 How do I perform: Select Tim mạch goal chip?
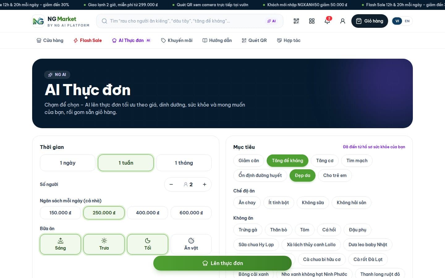click(x=357, y=161)
